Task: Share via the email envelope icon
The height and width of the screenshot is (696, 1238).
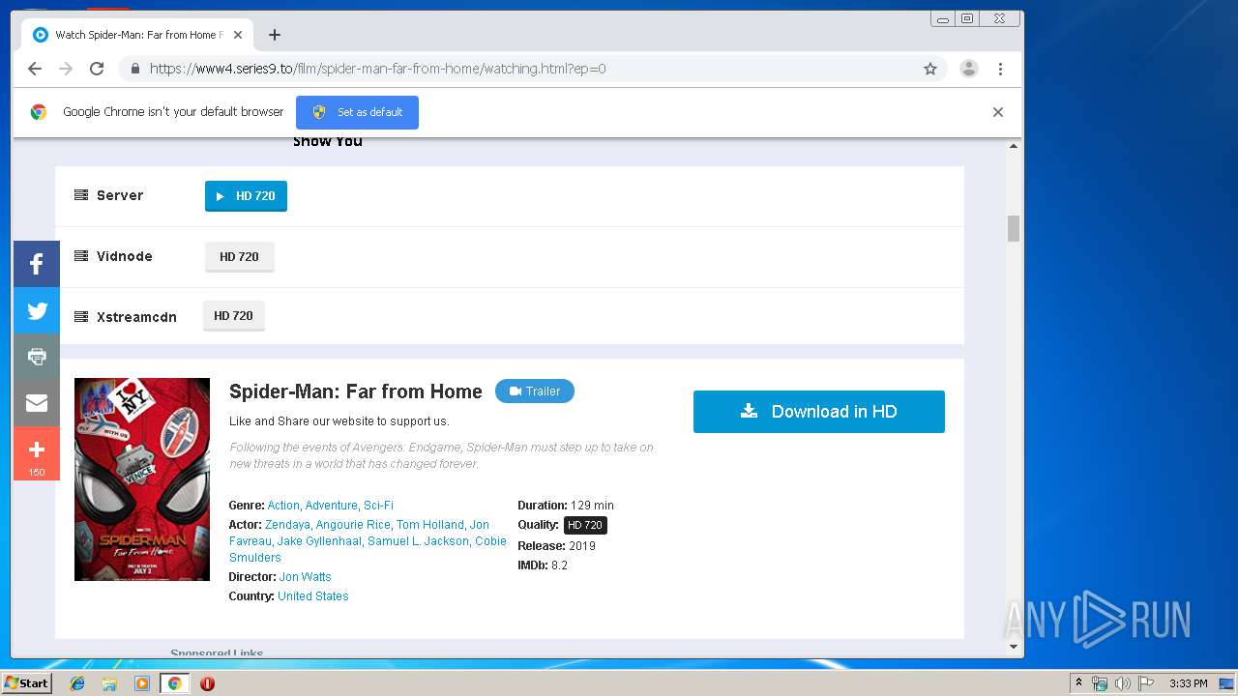Action: click(x=37, y=403)
